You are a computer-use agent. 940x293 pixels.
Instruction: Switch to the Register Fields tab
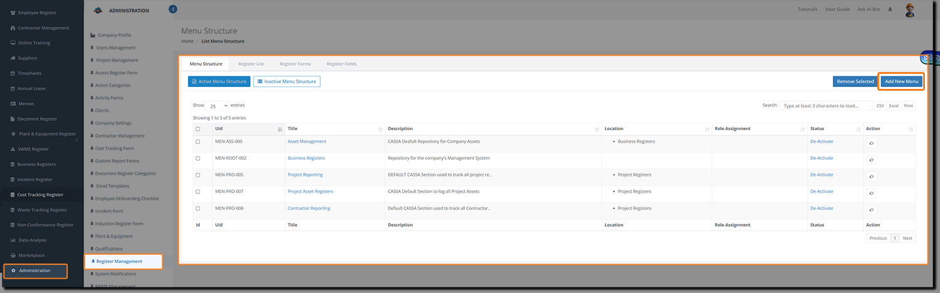pos(342,64)
